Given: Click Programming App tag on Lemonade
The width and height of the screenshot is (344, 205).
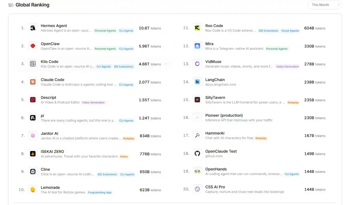Looking at the screenshot, I should (100, 193).
